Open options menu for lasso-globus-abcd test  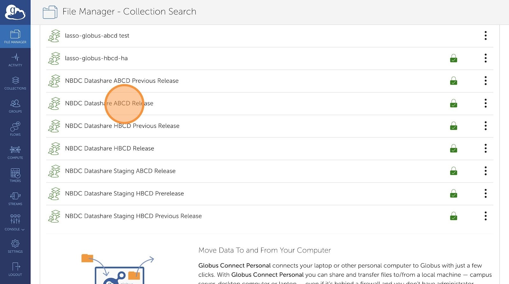(x=485, y=36)
